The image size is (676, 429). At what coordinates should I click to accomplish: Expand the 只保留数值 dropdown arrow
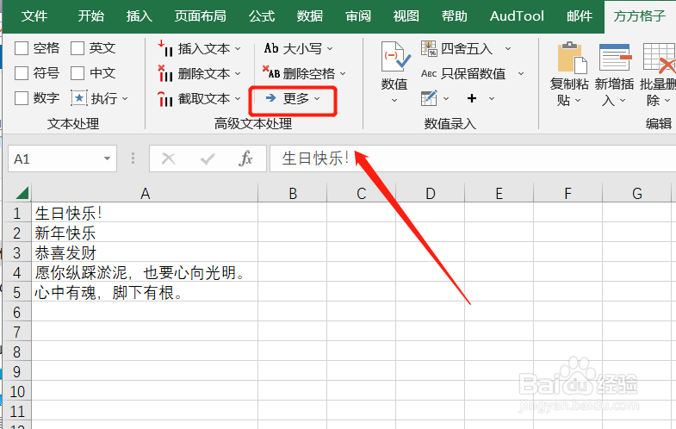pyautogui.click(x=521, y=74)
